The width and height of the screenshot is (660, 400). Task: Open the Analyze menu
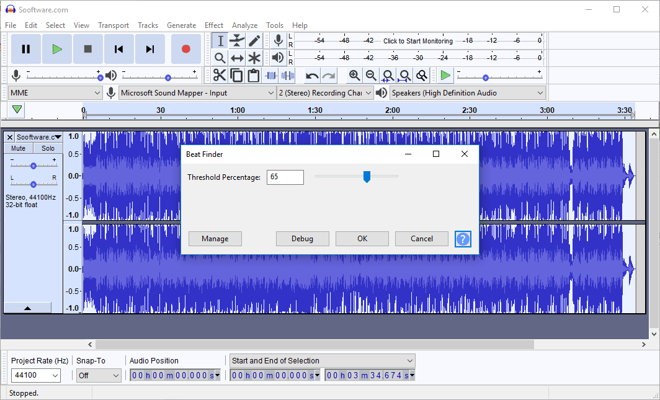tap(244, 25)
